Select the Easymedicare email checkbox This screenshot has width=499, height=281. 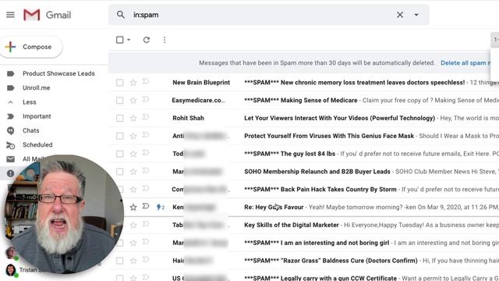(x=119, y=101)
